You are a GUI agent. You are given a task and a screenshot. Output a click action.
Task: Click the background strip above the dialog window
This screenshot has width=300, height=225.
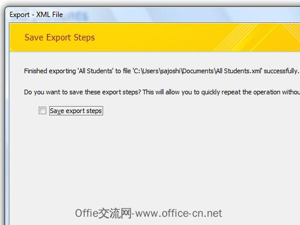click(x=150, y=3)
